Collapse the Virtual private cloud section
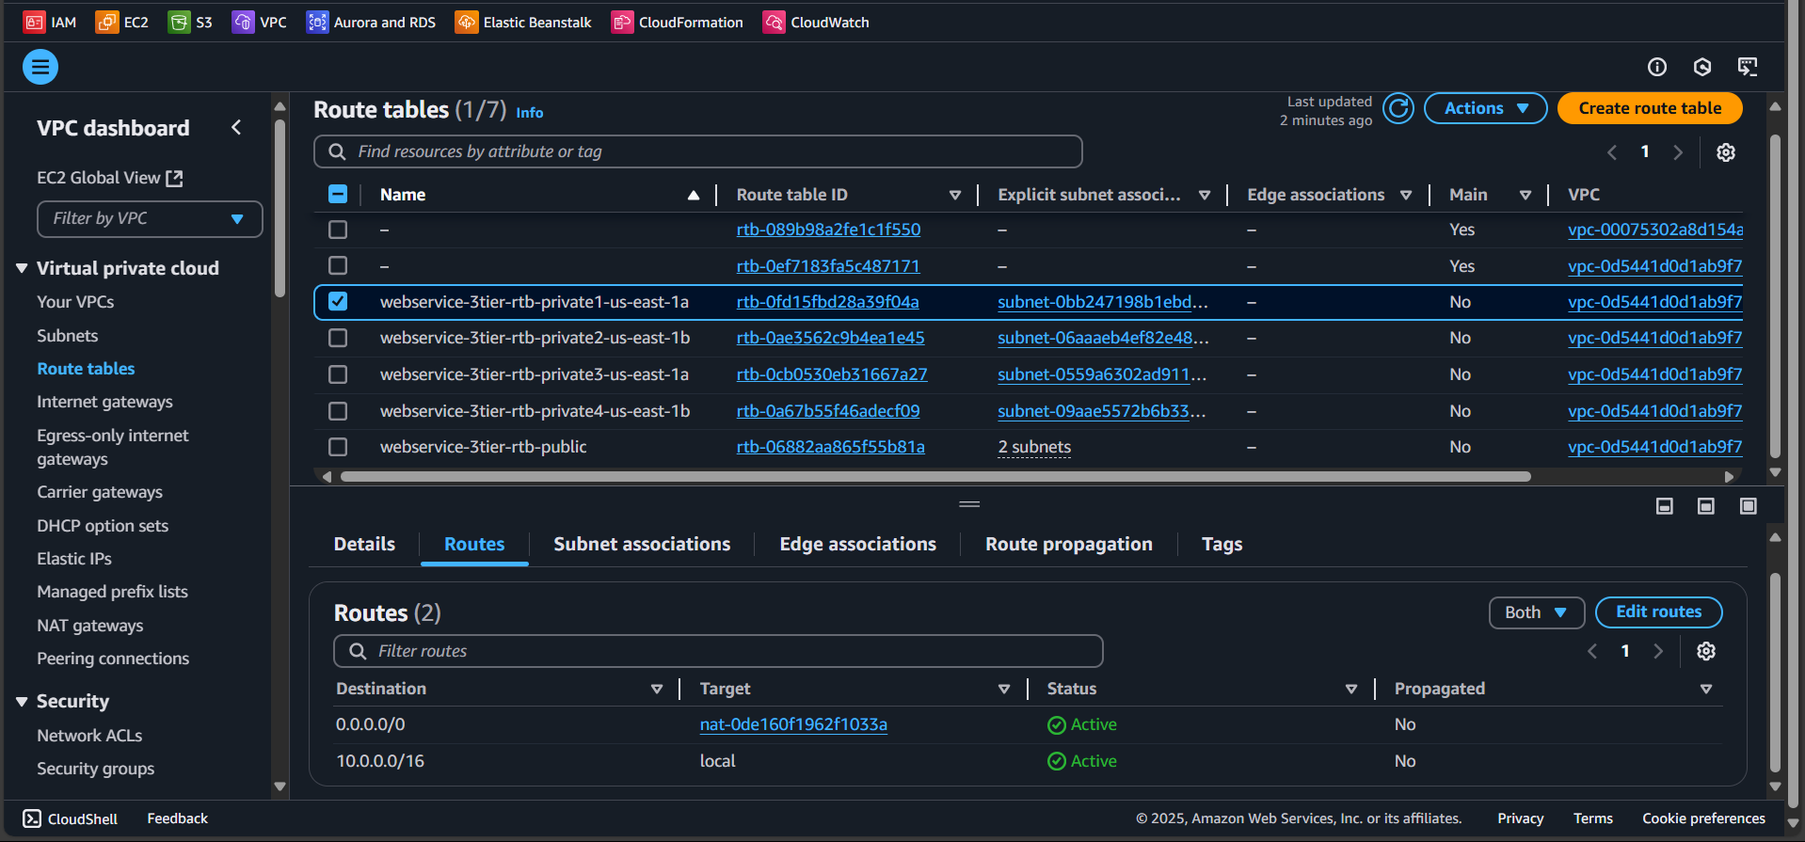 (22, 268)
